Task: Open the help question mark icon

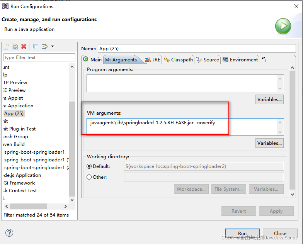Action: [x=9, y=233]
